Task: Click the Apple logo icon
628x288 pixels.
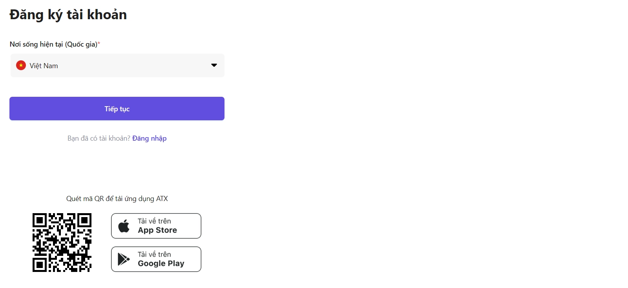Action: (124, 226)
